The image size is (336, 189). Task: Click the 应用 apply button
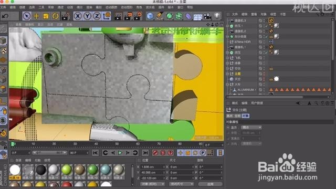pyautogui.click(x=210, y=184)
